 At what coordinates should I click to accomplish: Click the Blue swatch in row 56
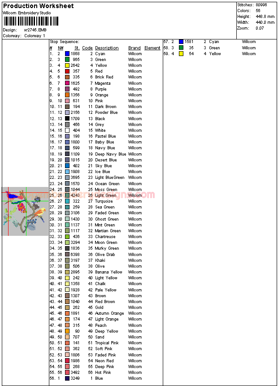(67, 378)
